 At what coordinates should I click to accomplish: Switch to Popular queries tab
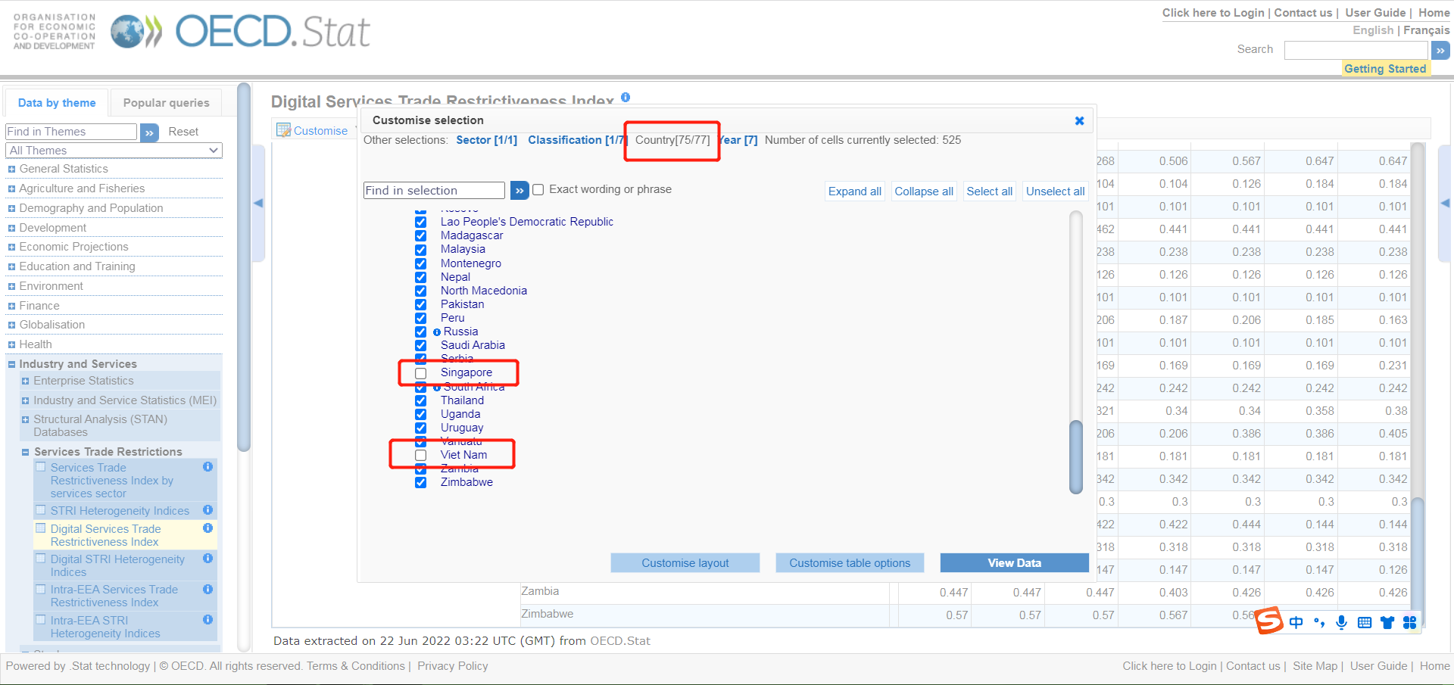pos(166,103)
